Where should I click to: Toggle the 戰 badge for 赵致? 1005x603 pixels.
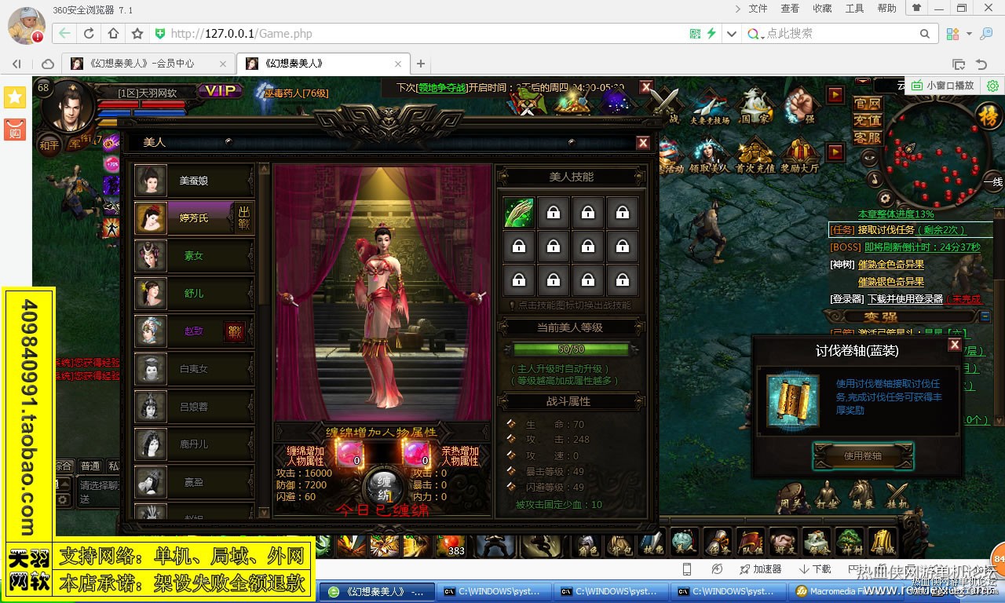tap(234, 331)
